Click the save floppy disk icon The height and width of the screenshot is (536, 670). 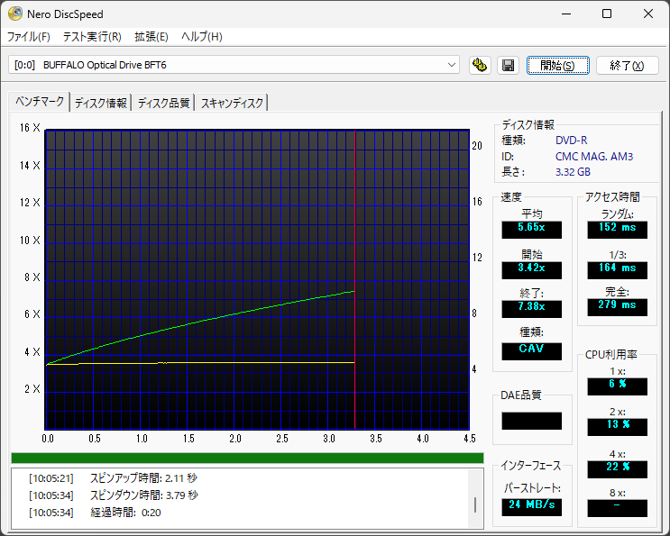coord(508,65)
